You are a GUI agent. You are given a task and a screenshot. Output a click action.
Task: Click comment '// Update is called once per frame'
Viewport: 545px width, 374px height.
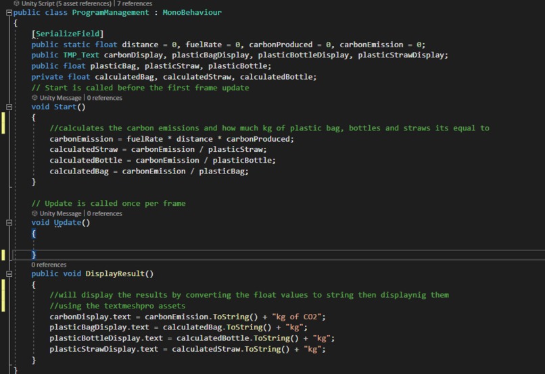click(x=108, y=204)
